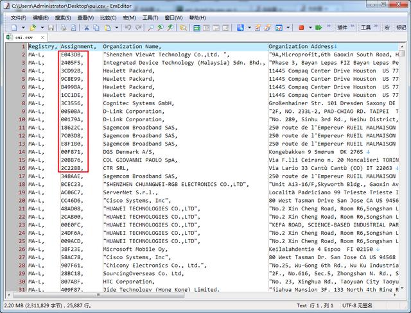411x313 pixels.
Task: Expand the chevron after 插件
Action: click(353, 26)
